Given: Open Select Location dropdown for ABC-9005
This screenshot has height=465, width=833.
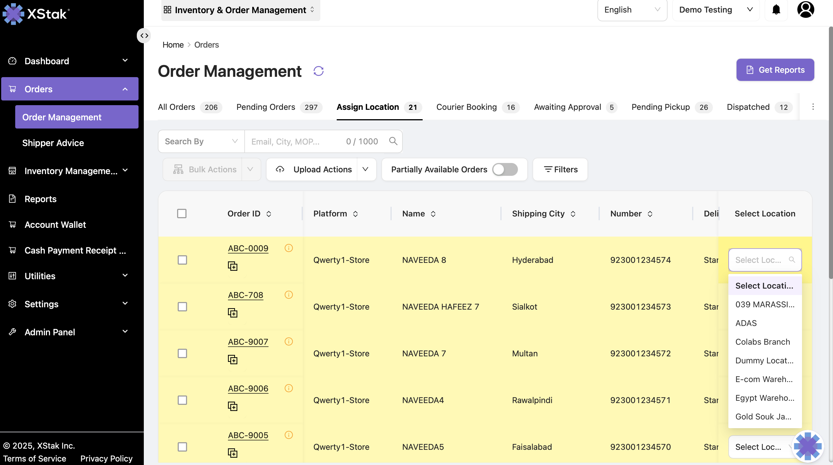Looking at the screenshot, I should [x=761, y=447].
